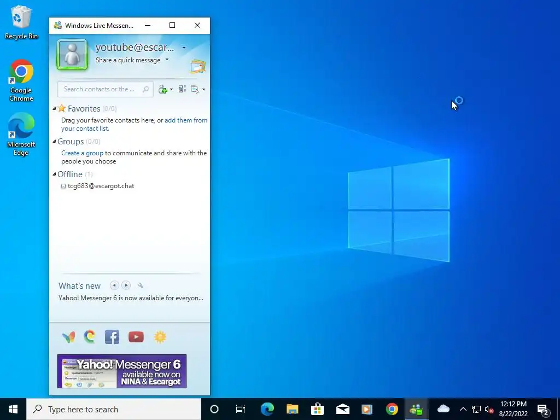The height and width of the screenshot is (420, 560).
Task: Click the taskbar search box
Action: coord(114,409)
